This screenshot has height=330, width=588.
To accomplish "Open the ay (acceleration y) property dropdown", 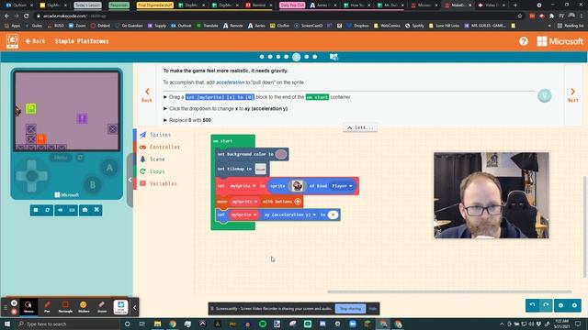I will click(x=289, y=214).
